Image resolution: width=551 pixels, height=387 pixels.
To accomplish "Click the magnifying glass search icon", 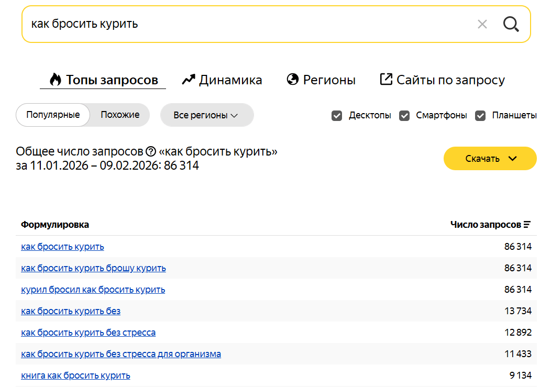I will coord(511,24).
